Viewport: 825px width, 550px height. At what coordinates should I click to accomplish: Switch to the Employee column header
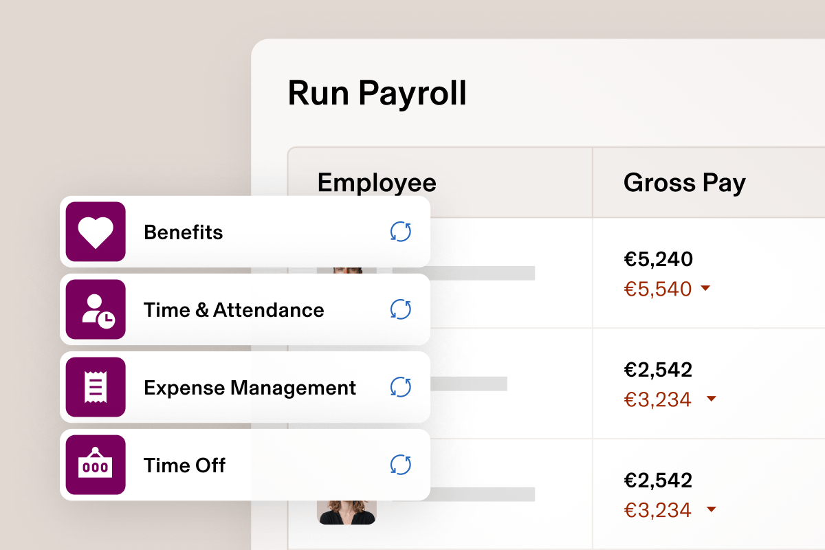[376, 182]
